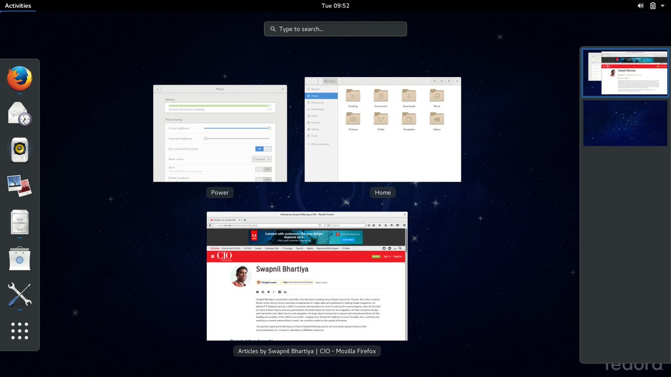The width and height of the screenshot is (671, 377).
Task: Switch to second empty workspace thumbnail
Action: [625, 123]
